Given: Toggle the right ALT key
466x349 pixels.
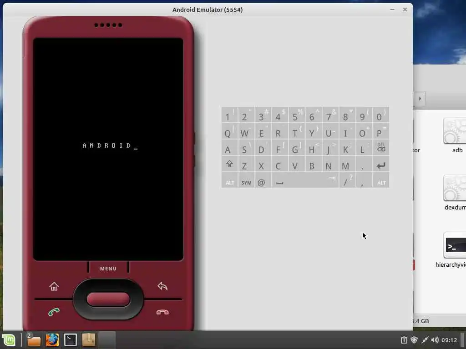Looking at the screenshot, I should [x=381, y=180].
